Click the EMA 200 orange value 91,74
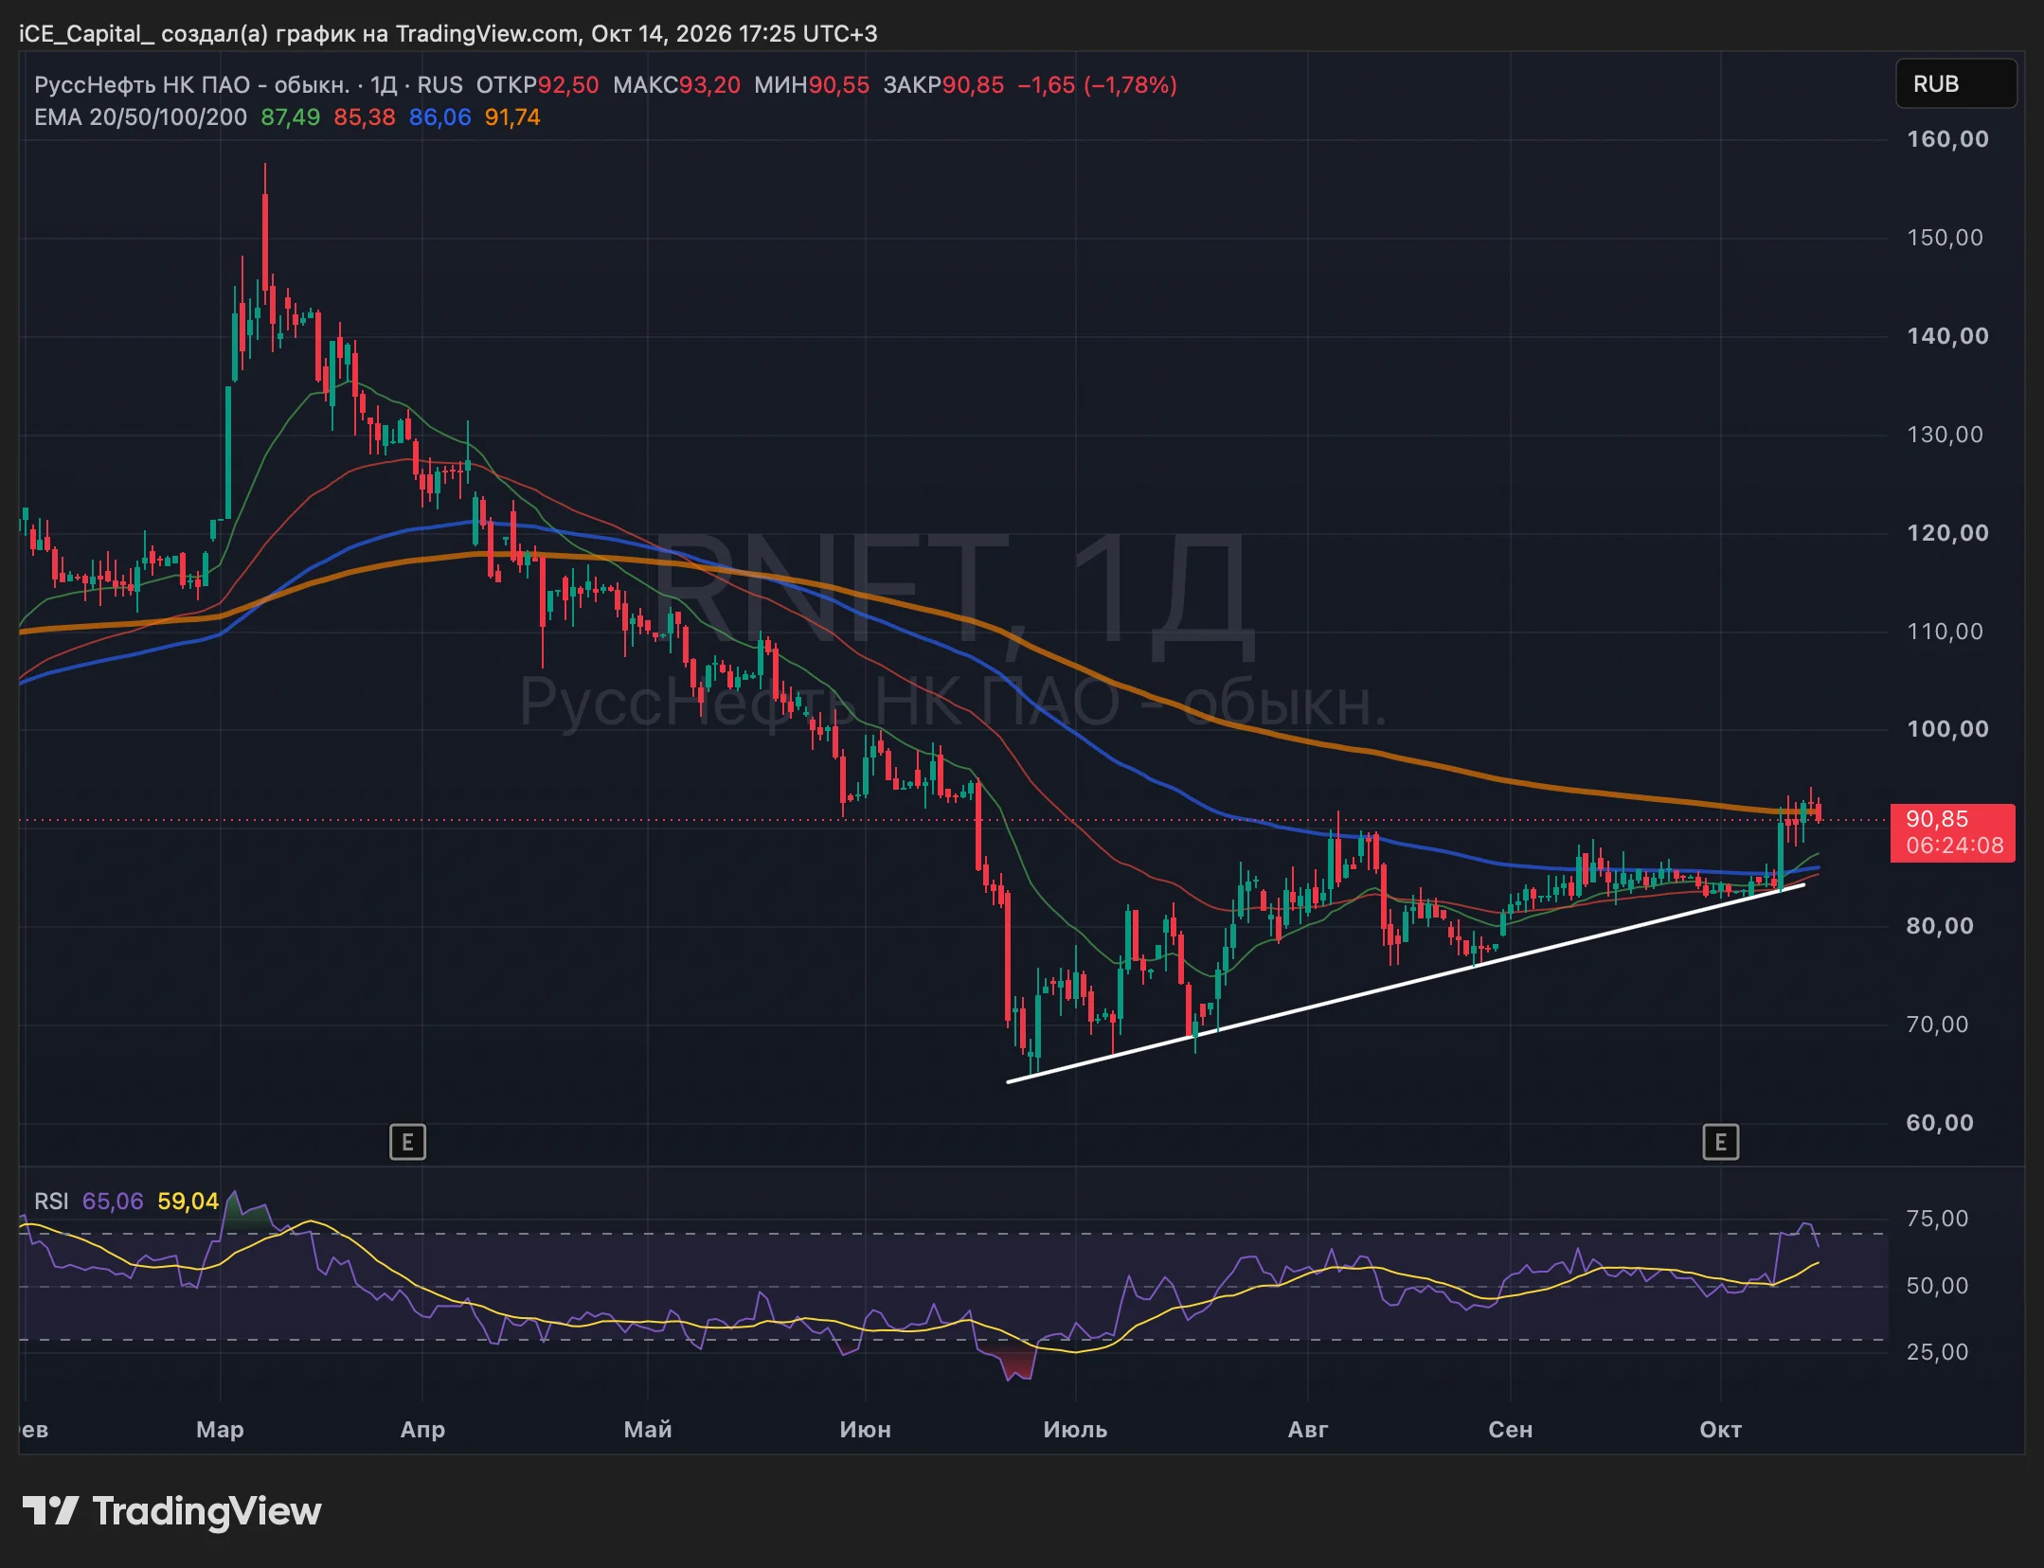Viewport: 2044px width, 1568px height. pyautogui.click(x=512, y=117)
